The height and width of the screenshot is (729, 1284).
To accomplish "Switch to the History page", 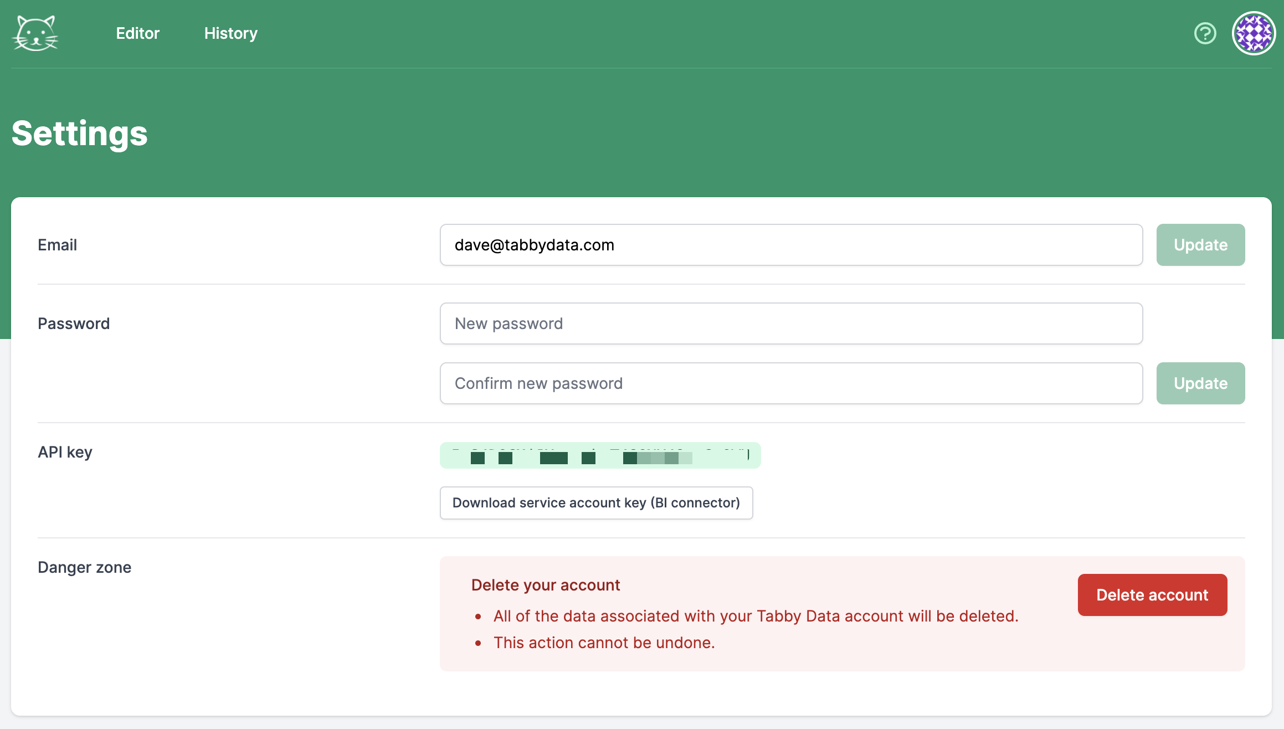I will tap(230, 33).
